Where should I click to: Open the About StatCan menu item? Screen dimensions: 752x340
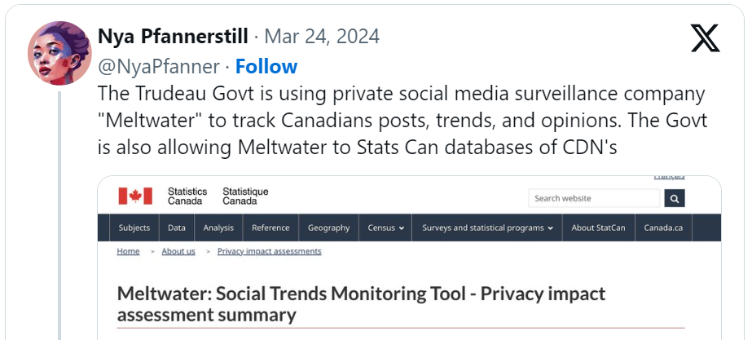[598, 227]
